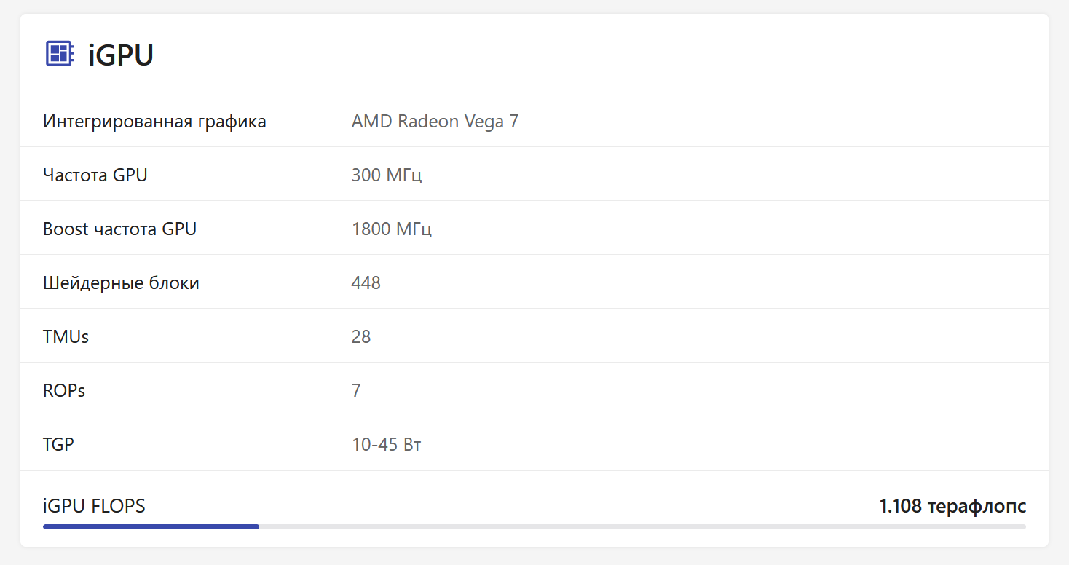Select the Частота GPU row label
1069x565 pixels.
pos(95,175)
